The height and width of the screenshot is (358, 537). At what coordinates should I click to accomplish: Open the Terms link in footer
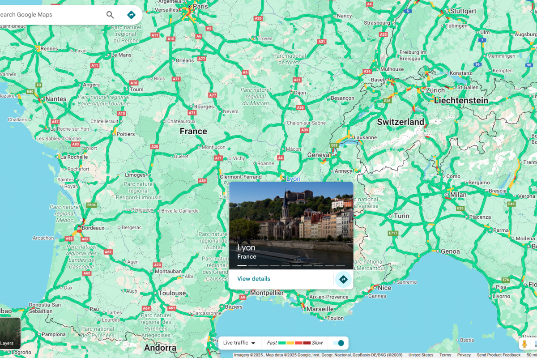click(x=445, y=355)
